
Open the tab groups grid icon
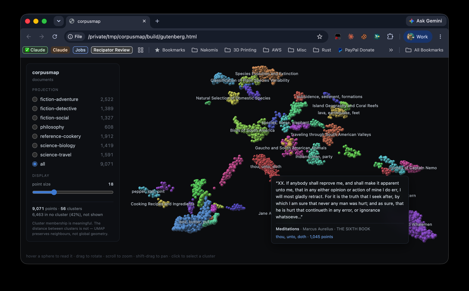(x=141, y=50)
